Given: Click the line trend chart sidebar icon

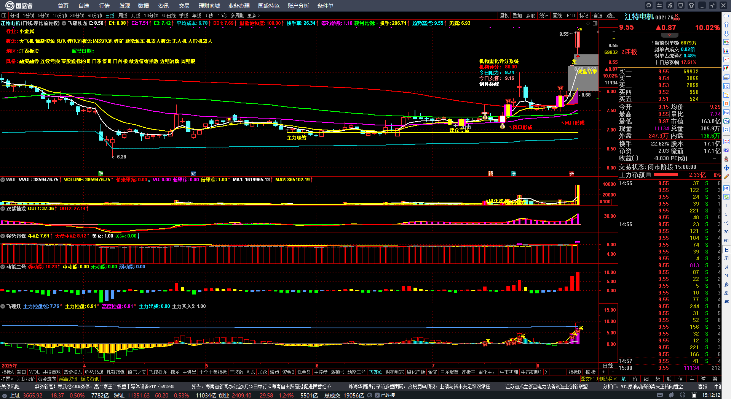Looking at the screenshot, I should [726, 60].
